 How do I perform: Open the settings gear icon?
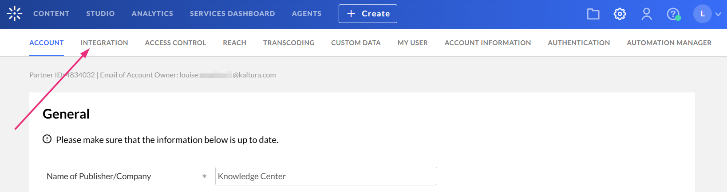pyautogui.click(x=620, y=14)
